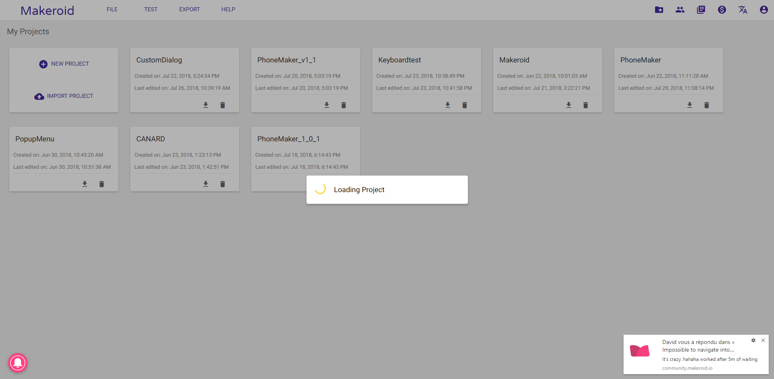
Task: Click NEW PROJECT button
Action: coord(64,64)
